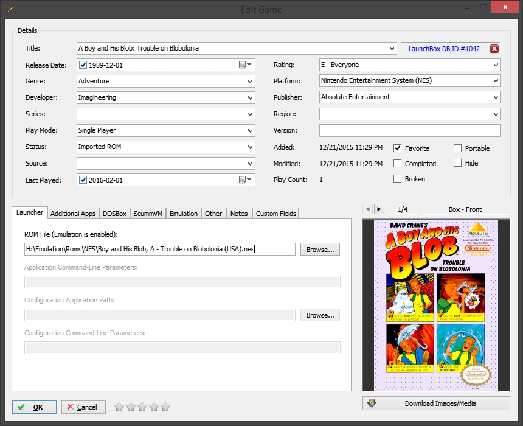
Task: Click the Play Count value 1
Action: point(321,180)
